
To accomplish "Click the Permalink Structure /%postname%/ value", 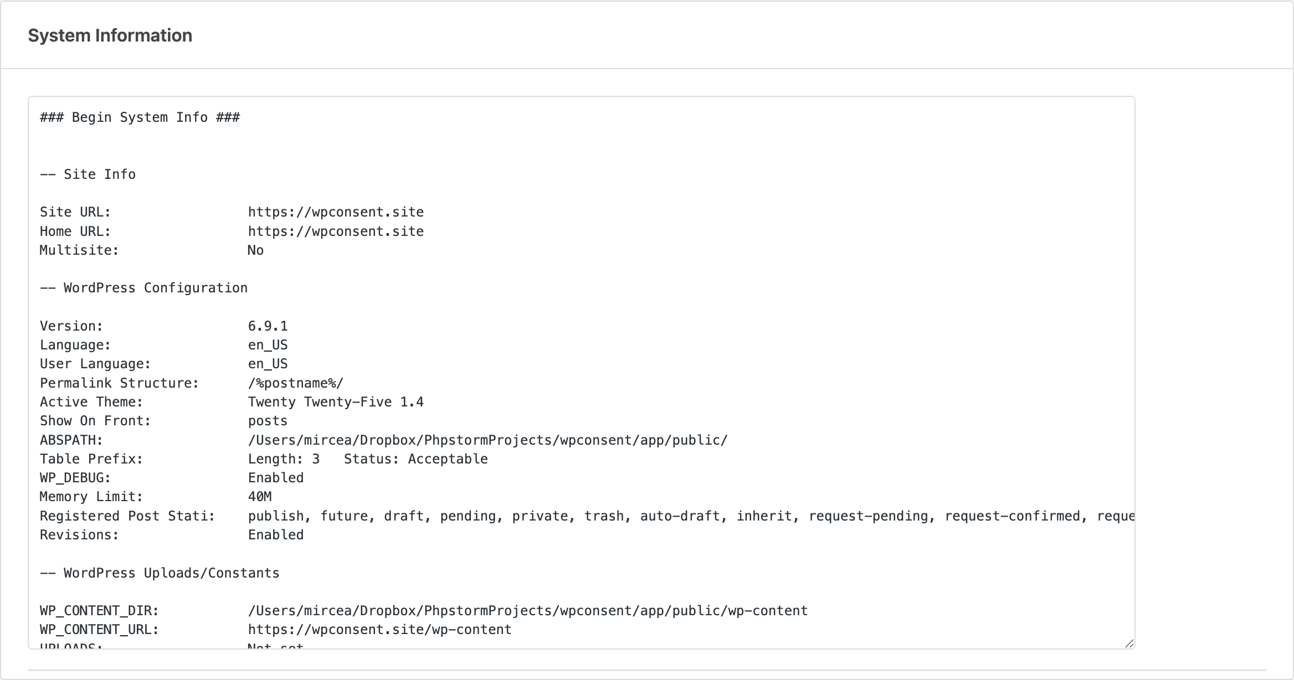I will pyautogui.click(x=295, y=383).
